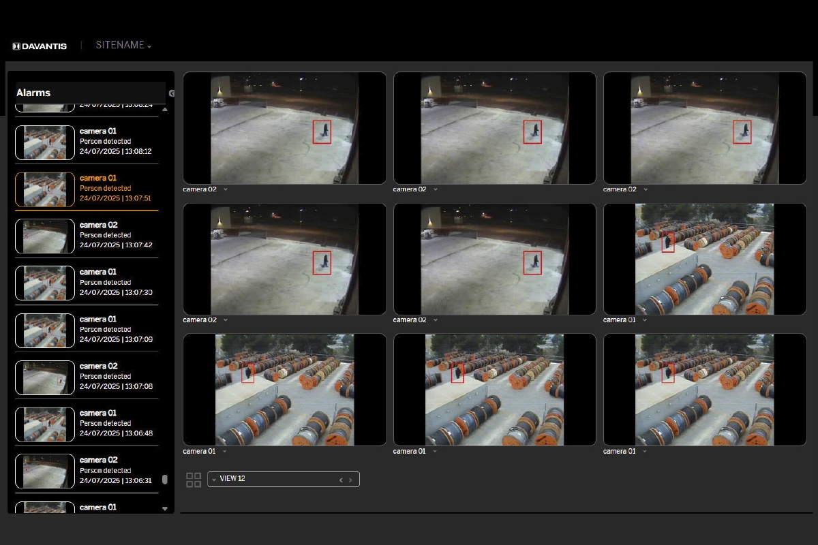Click the Davantis logo in the header
818x545 pixels.
click(x=40, y=46)
